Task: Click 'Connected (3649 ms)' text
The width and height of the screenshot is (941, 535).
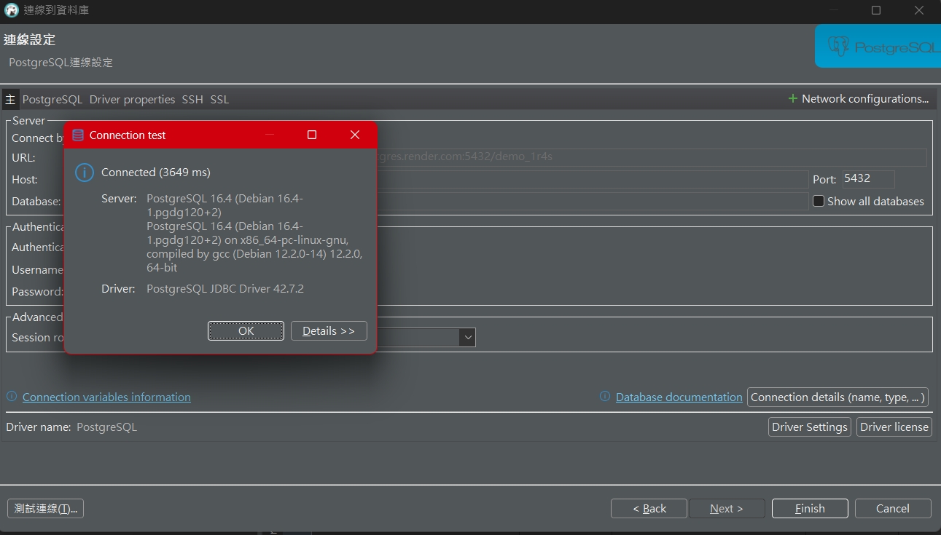Action: point(156,173)
